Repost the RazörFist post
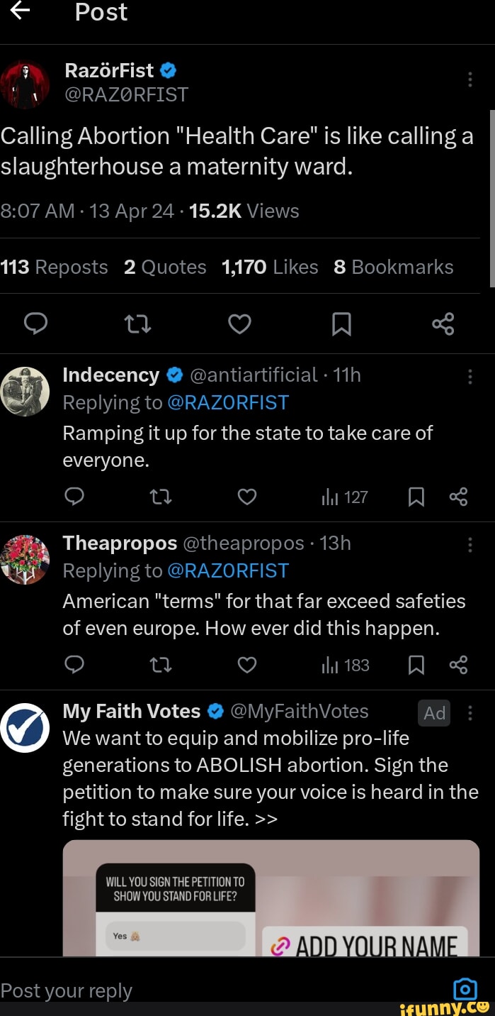Screen dimensions: 495x1016 click(x=137, y=324)
